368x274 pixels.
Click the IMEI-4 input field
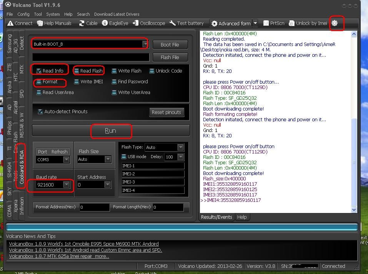click(x=153, y=190)
